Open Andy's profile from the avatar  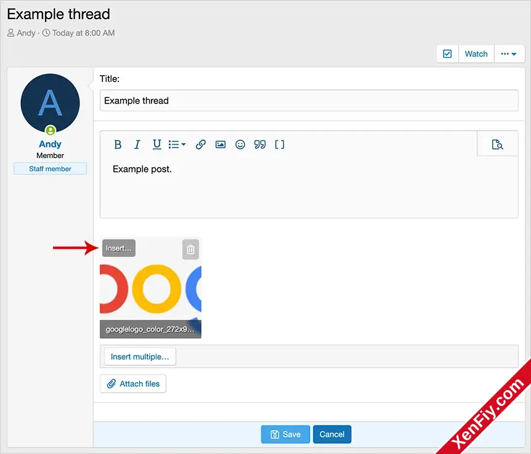point(50,103)
